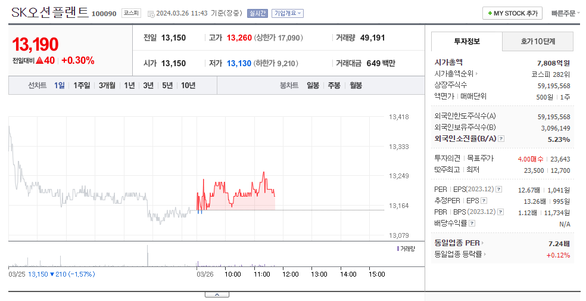
Task: Click the 7.24배 sector PER value
Action: point(559,244)
